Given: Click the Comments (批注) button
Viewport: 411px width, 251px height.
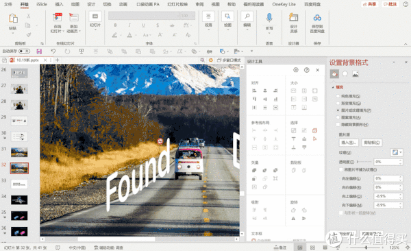Looking at the screenshot, I should pos(390,4).
